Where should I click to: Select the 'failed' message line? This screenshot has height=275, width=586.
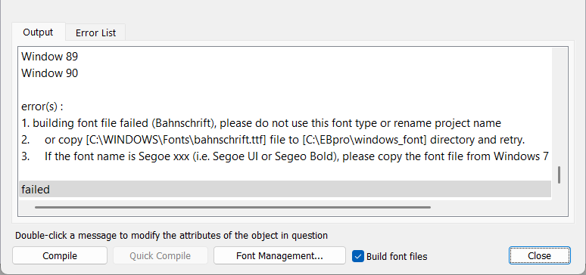[x=285, y=189]
